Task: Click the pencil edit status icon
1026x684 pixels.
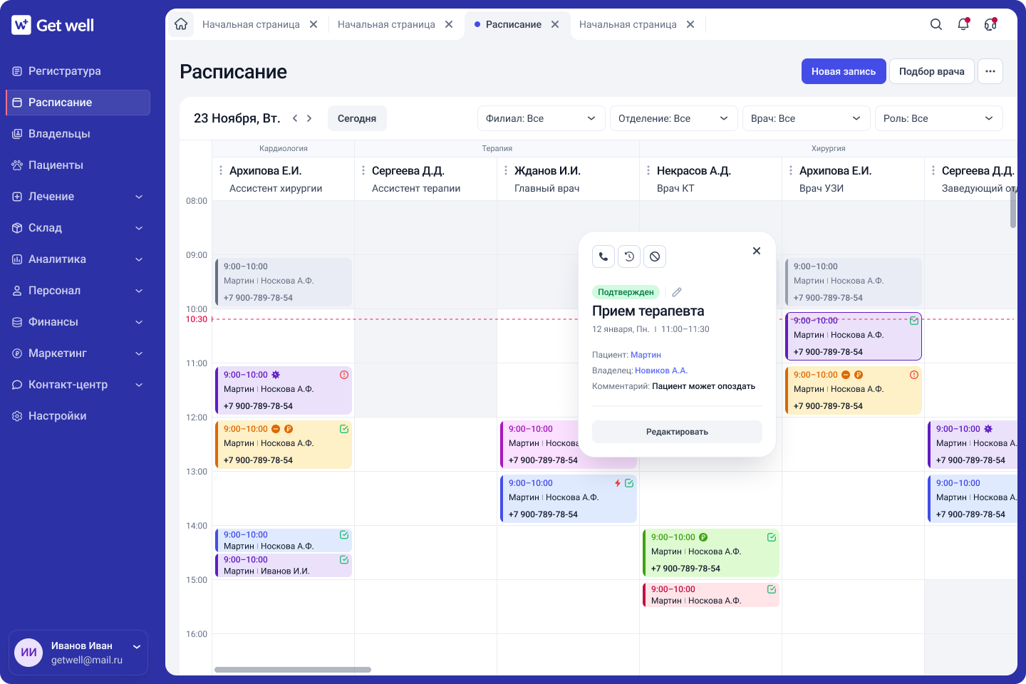Action: click(677, 292)
